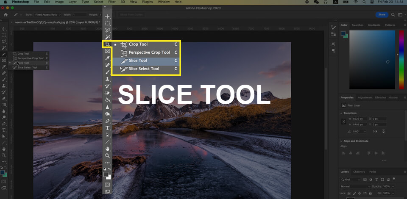Collapse the Transform section
The height and width of the screenshot is (199, 407).
click(x=341, y=113)
